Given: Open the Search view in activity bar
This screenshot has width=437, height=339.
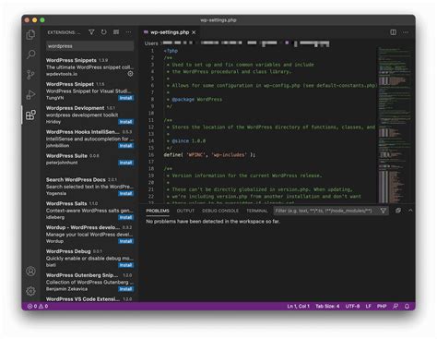Looking at the screenshot, I should point(30,54).
